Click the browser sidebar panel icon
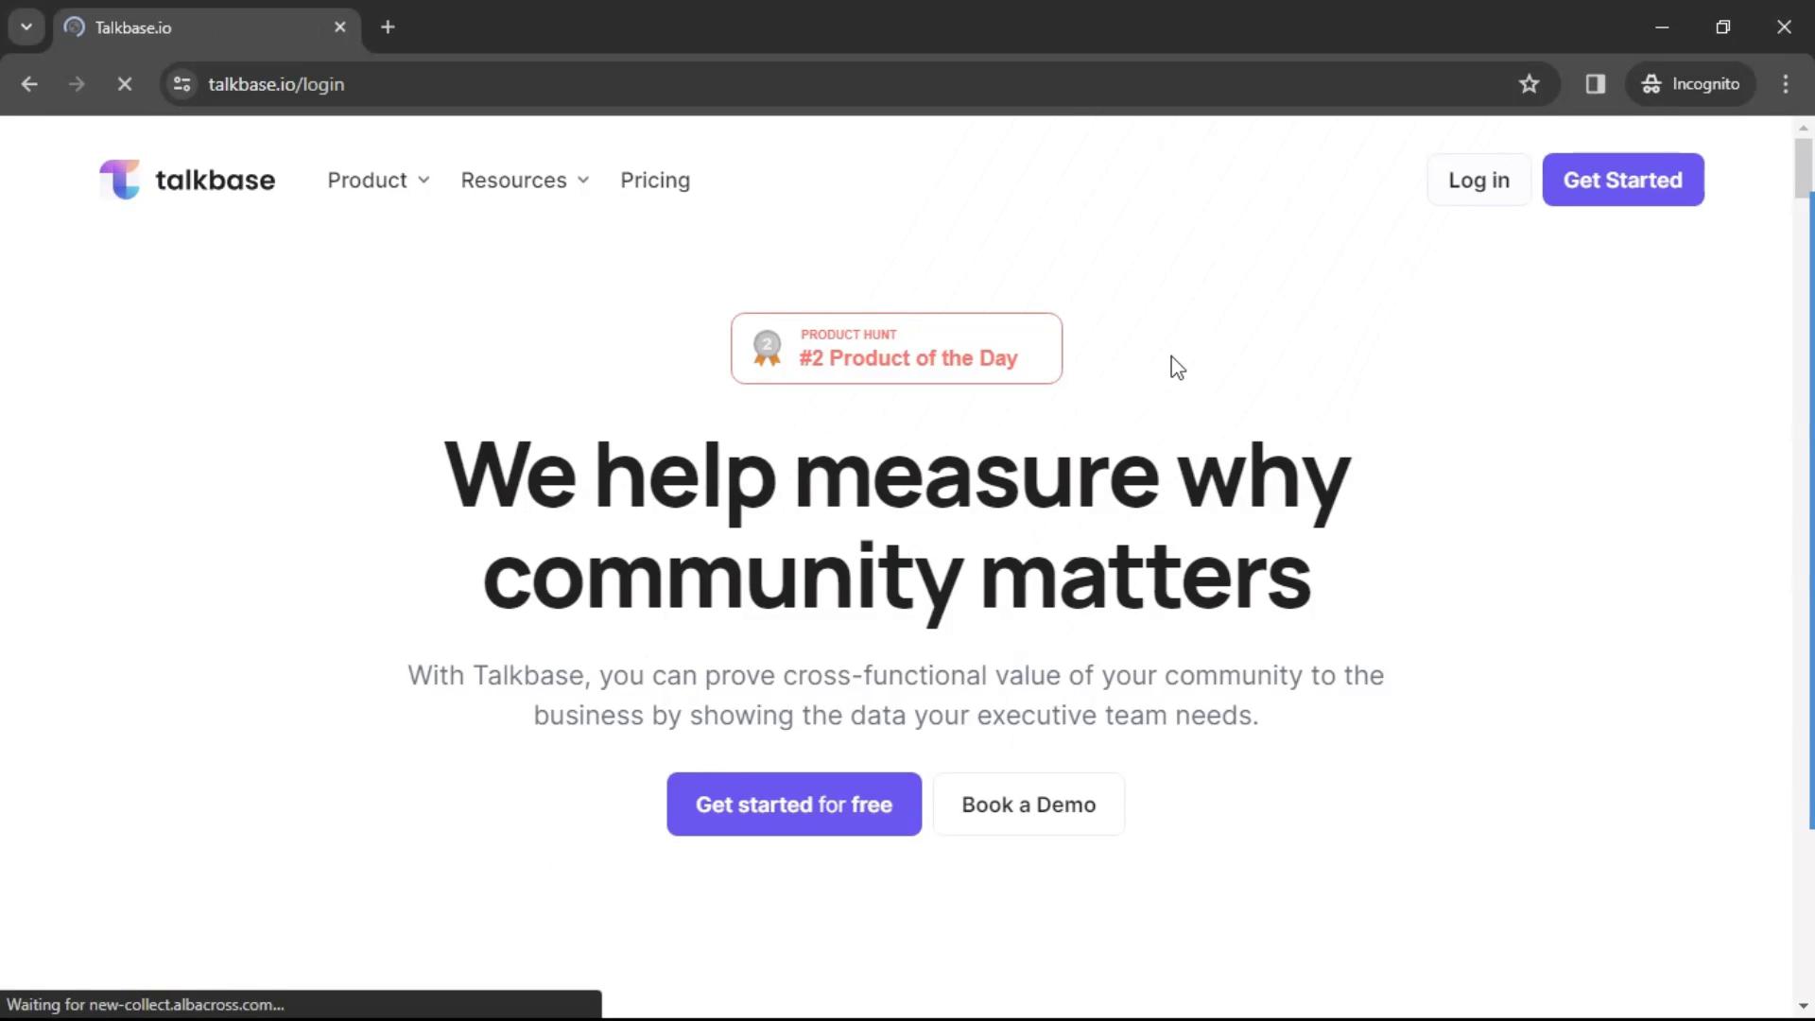Image resolution: width=1815 pixels, height=1021 pixels. coord(1597,83)
